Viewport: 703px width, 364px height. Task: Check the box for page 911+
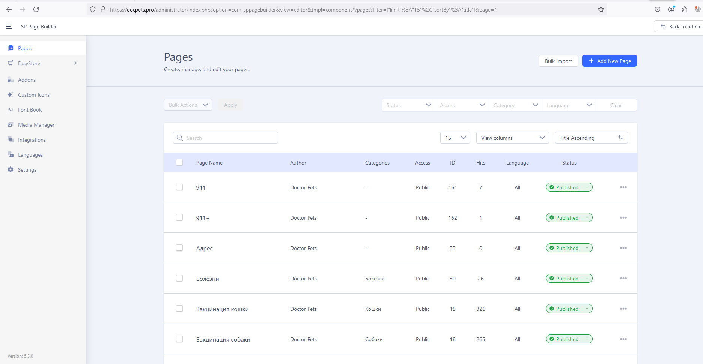(x=179, y=217)
